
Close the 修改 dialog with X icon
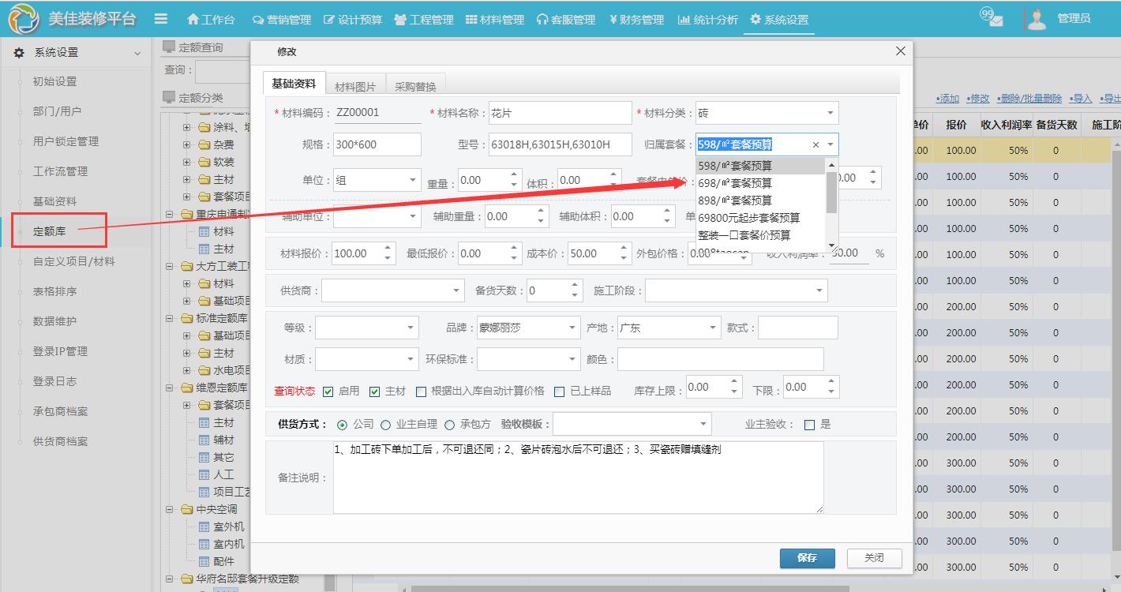tap(900, 51)
